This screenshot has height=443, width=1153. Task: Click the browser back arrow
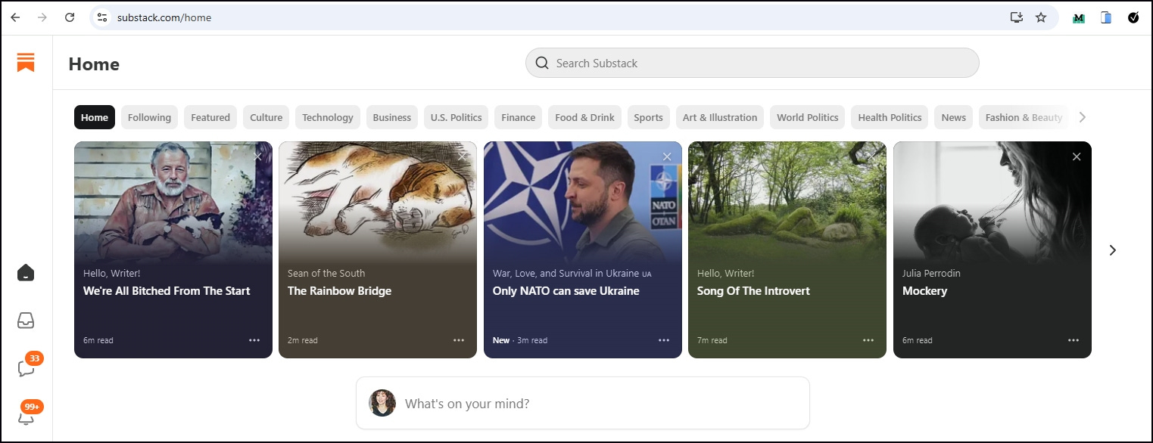click(x=15, y=17)
